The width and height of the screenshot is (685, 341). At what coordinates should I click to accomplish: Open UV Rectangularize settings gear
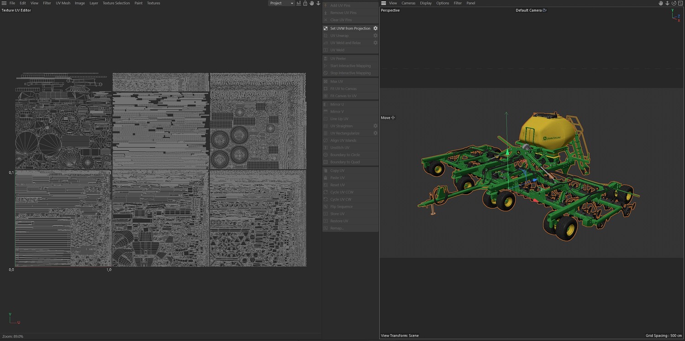point(375,133)
